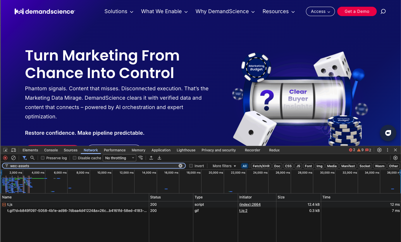The image size is (401, 242).
Task: Stop recording network log
Action: 5,158
